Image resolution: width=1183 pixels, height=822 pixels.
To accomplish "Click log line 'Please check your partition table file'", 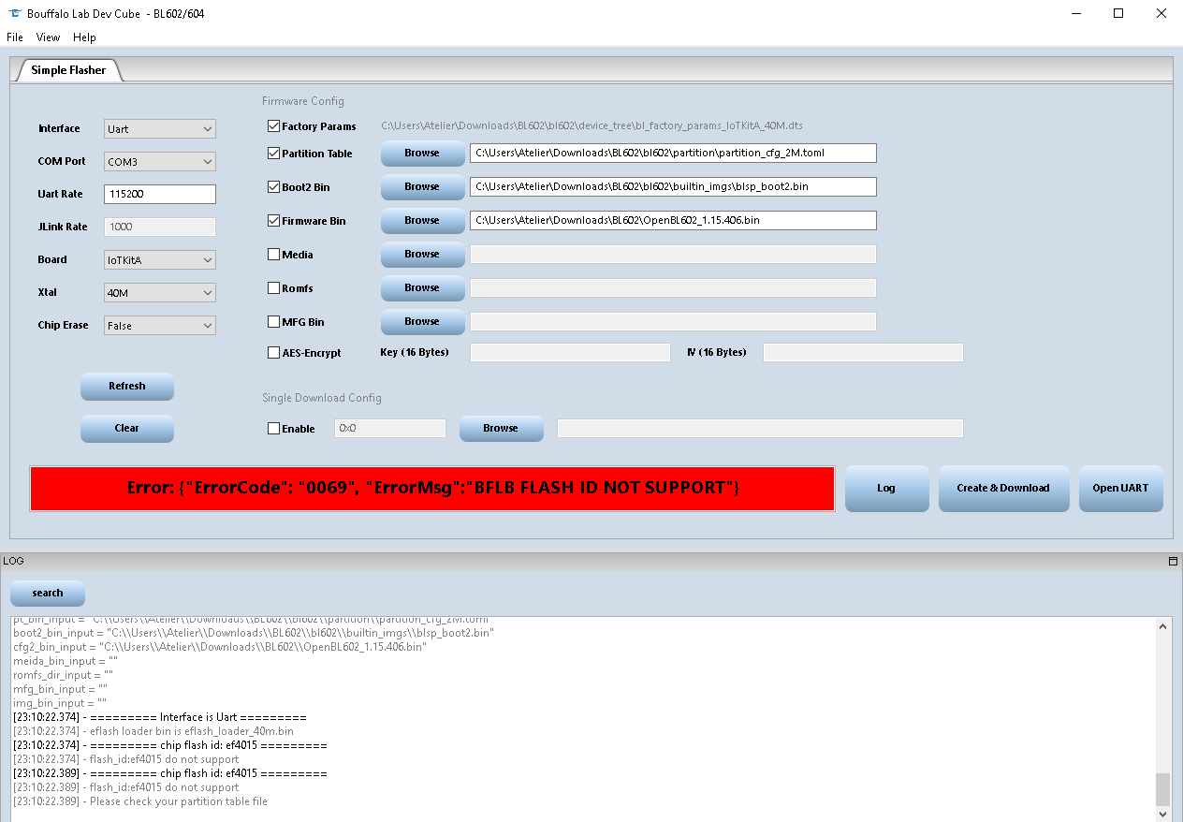I will 140,801.
